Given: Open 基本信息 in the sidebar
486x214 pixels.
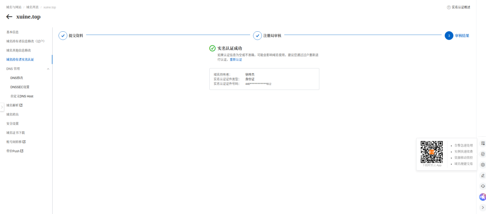Looking at the screenshot, I should coord(12,32).
